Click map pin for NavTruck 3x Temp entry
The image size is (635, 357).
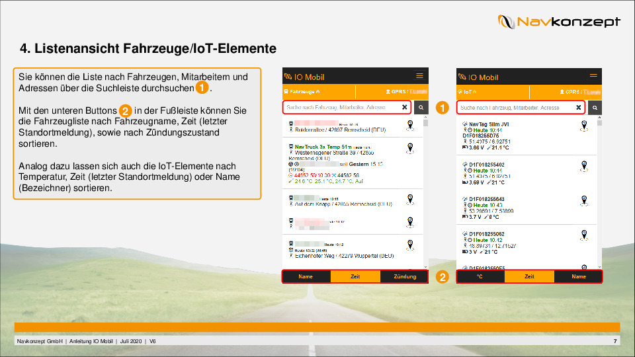(410, 147)
